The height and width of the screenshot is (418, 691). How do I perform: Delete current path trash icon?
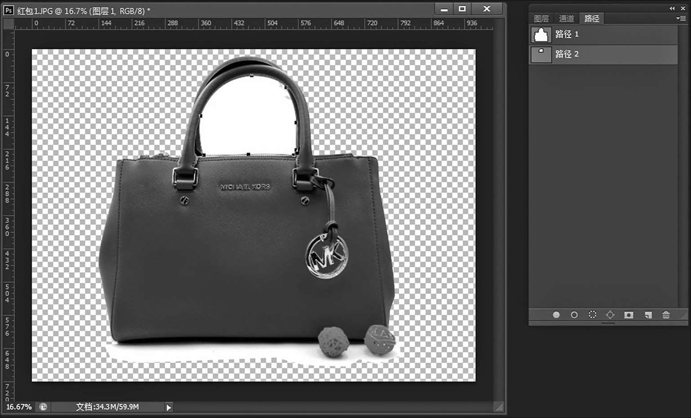point(666,315)
